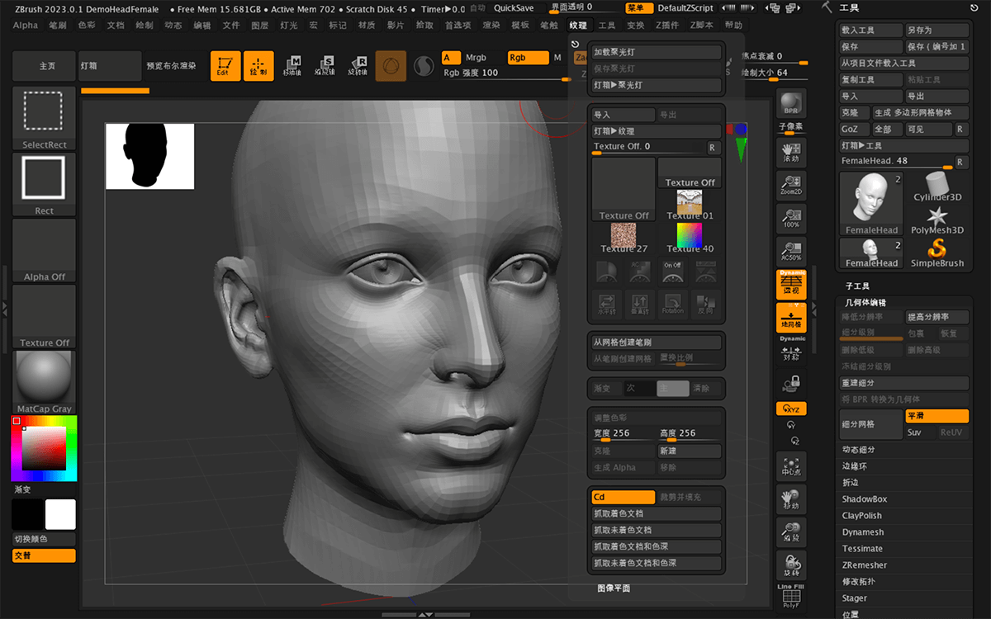Open the 材质 material menu
991x619 pixels.
(367, 26)
